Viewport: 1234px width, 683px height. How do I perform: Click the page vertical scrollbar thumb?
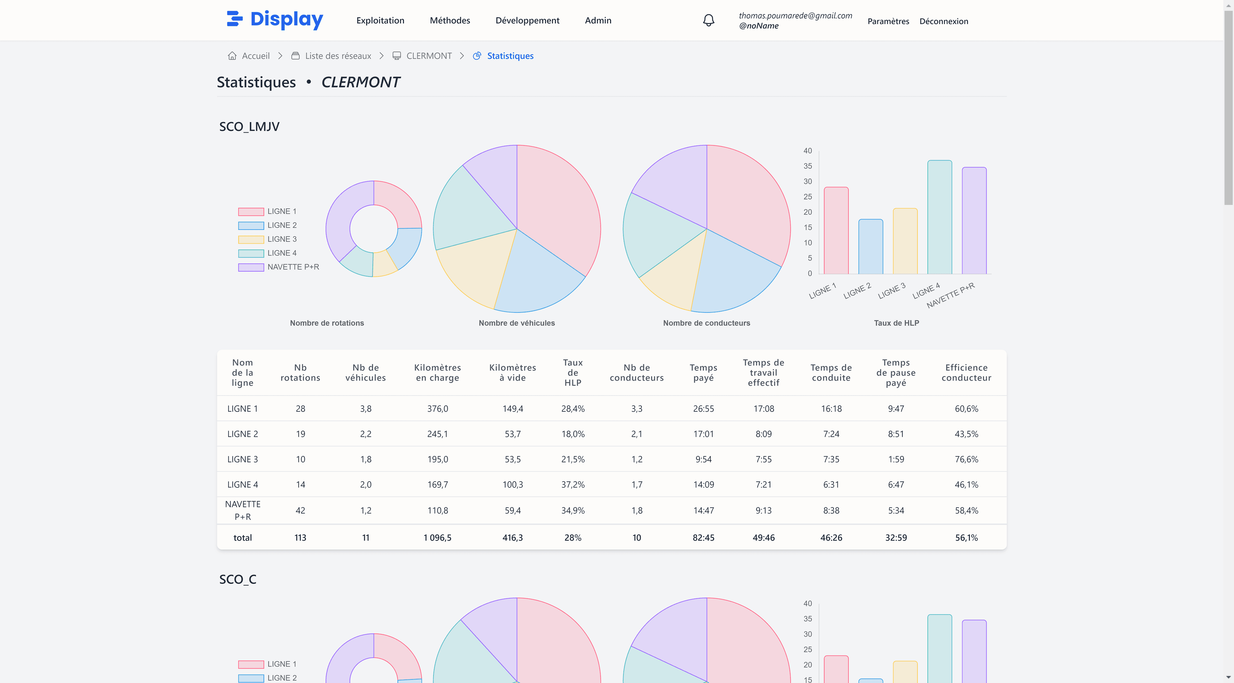pos(1228,108)
